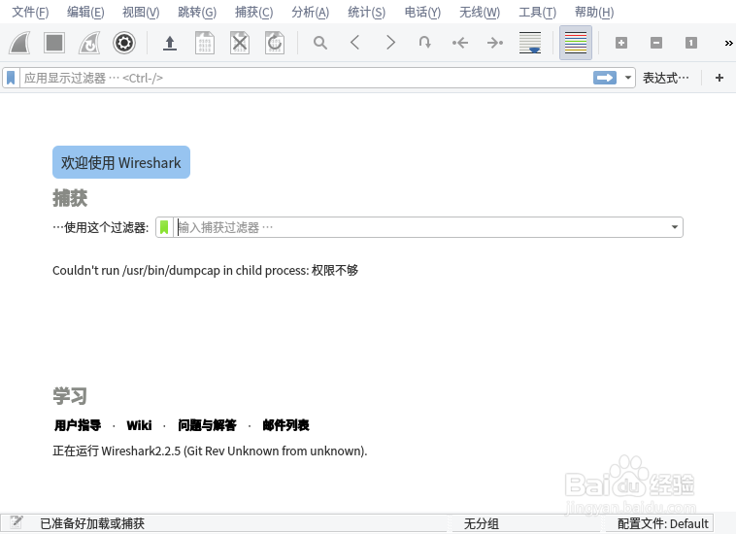Image resolution: width=736 pixels, height=534 pixels.
Task: Open the 捕获(C) menu
Action: tap(254, 12)
